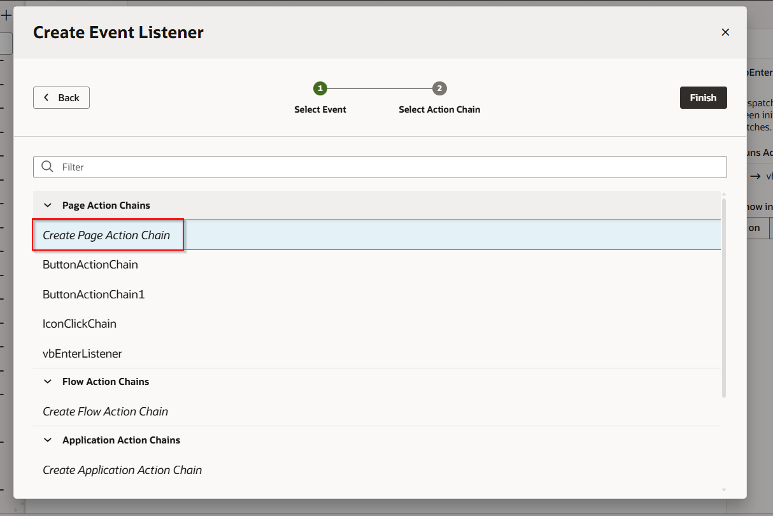
Task: Collapse the Application Action Chains section
Action: 48,440
